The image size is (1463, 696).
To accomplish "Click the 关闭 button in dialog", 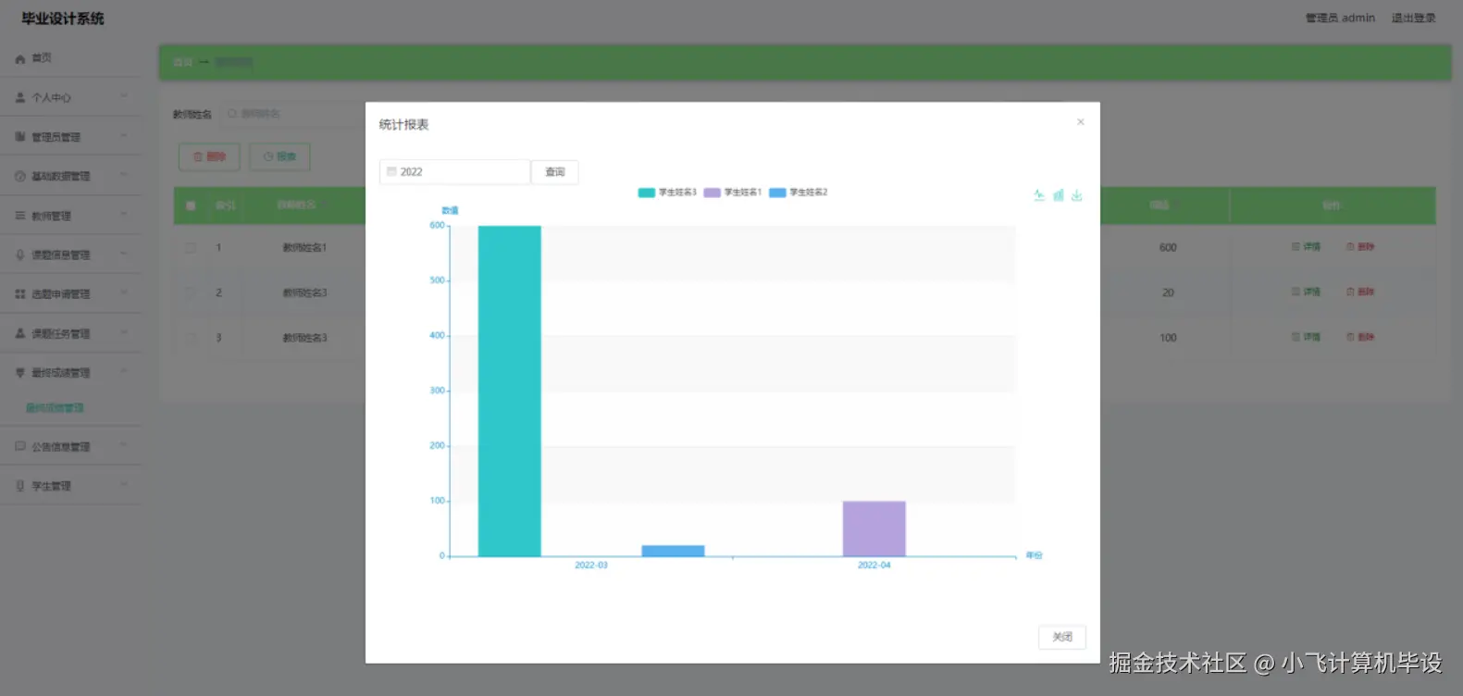I will (x=1062, y=637).
